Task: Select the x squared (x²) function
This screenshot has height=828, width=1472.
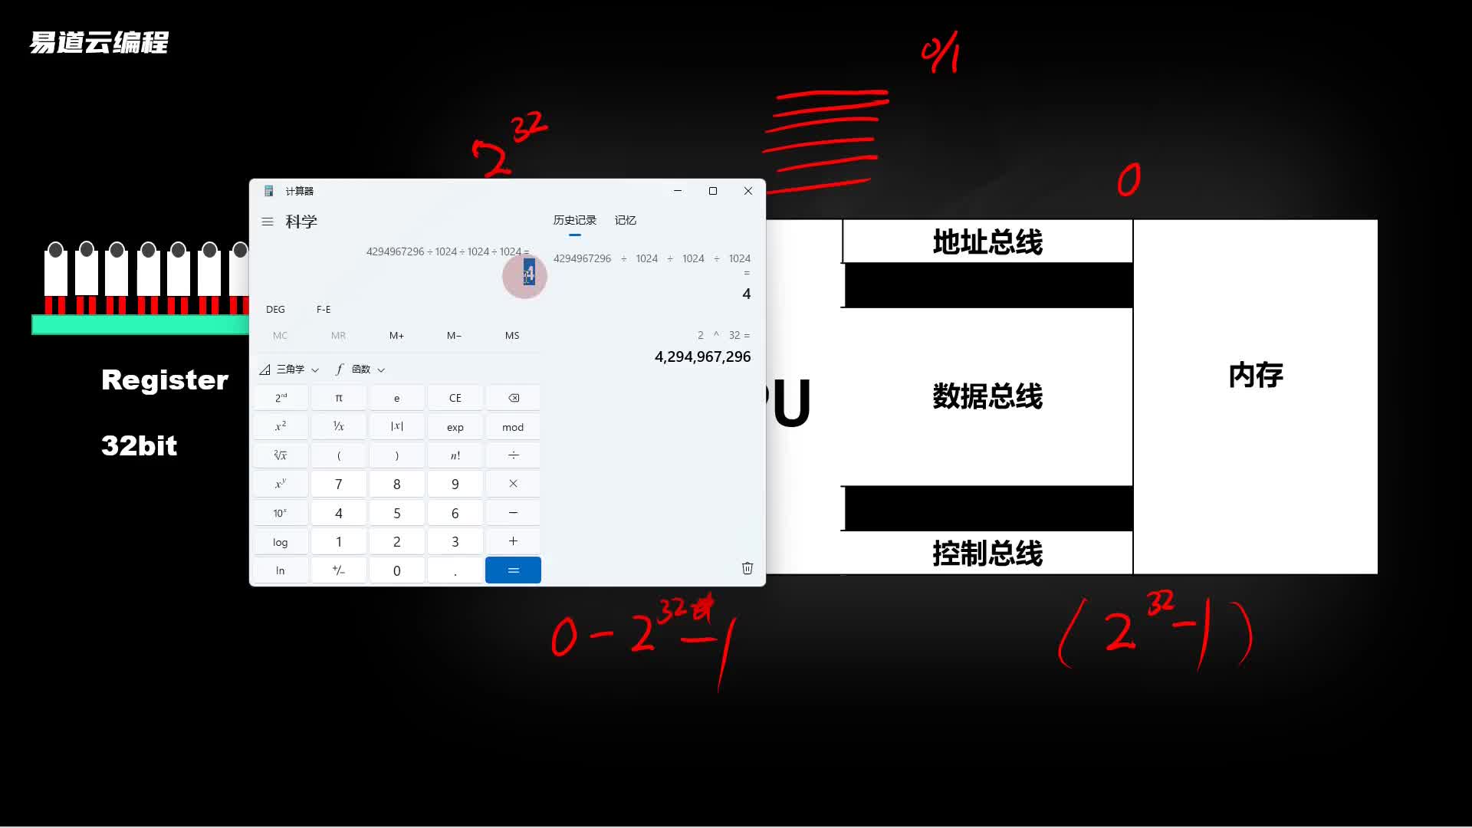Action: coord(281,426)
